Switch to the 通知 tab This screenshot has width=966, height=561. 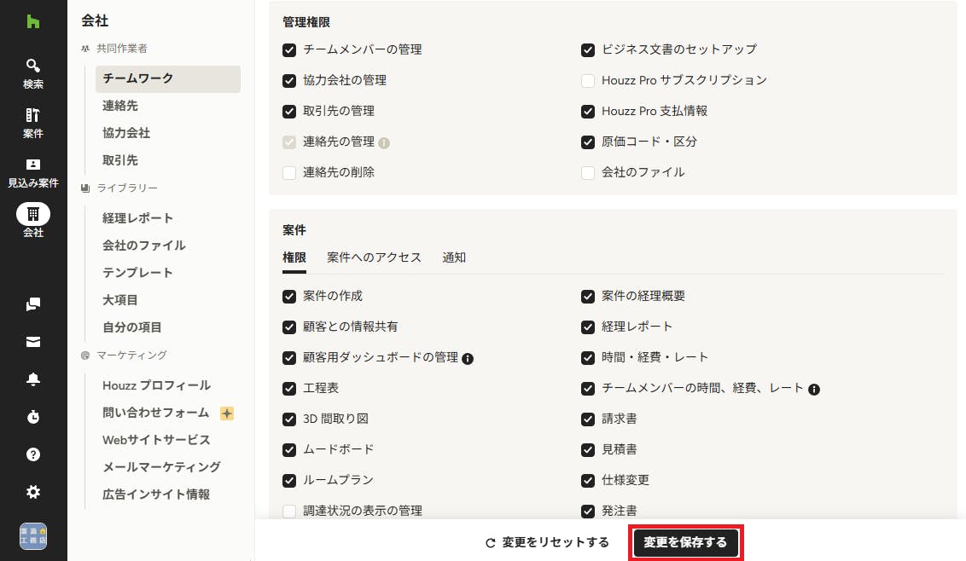pos(454,257)
